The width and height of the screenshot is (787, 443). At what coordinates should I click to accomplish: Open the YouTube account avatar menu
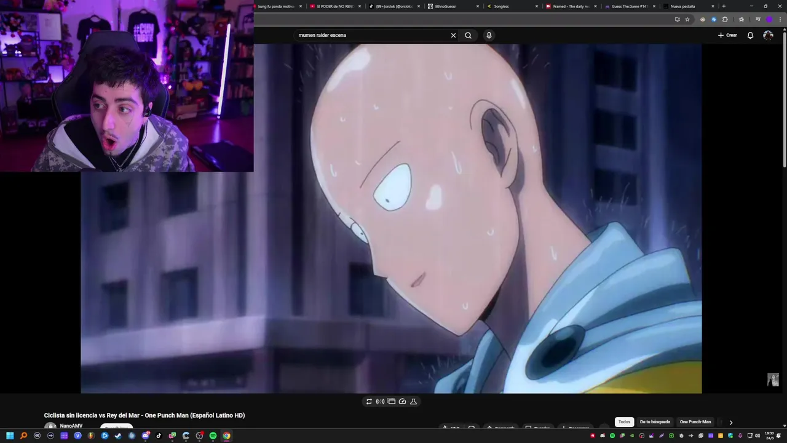[768, 35]
